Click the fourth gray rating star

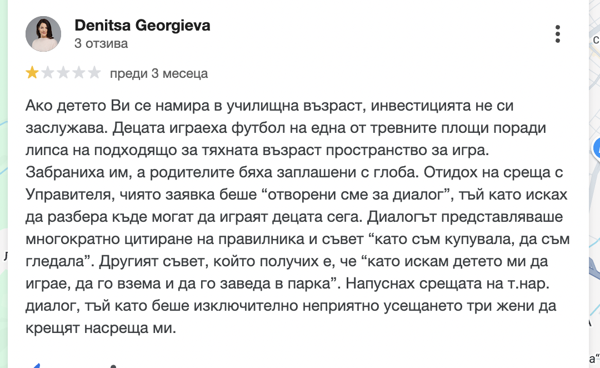[79, 73]
